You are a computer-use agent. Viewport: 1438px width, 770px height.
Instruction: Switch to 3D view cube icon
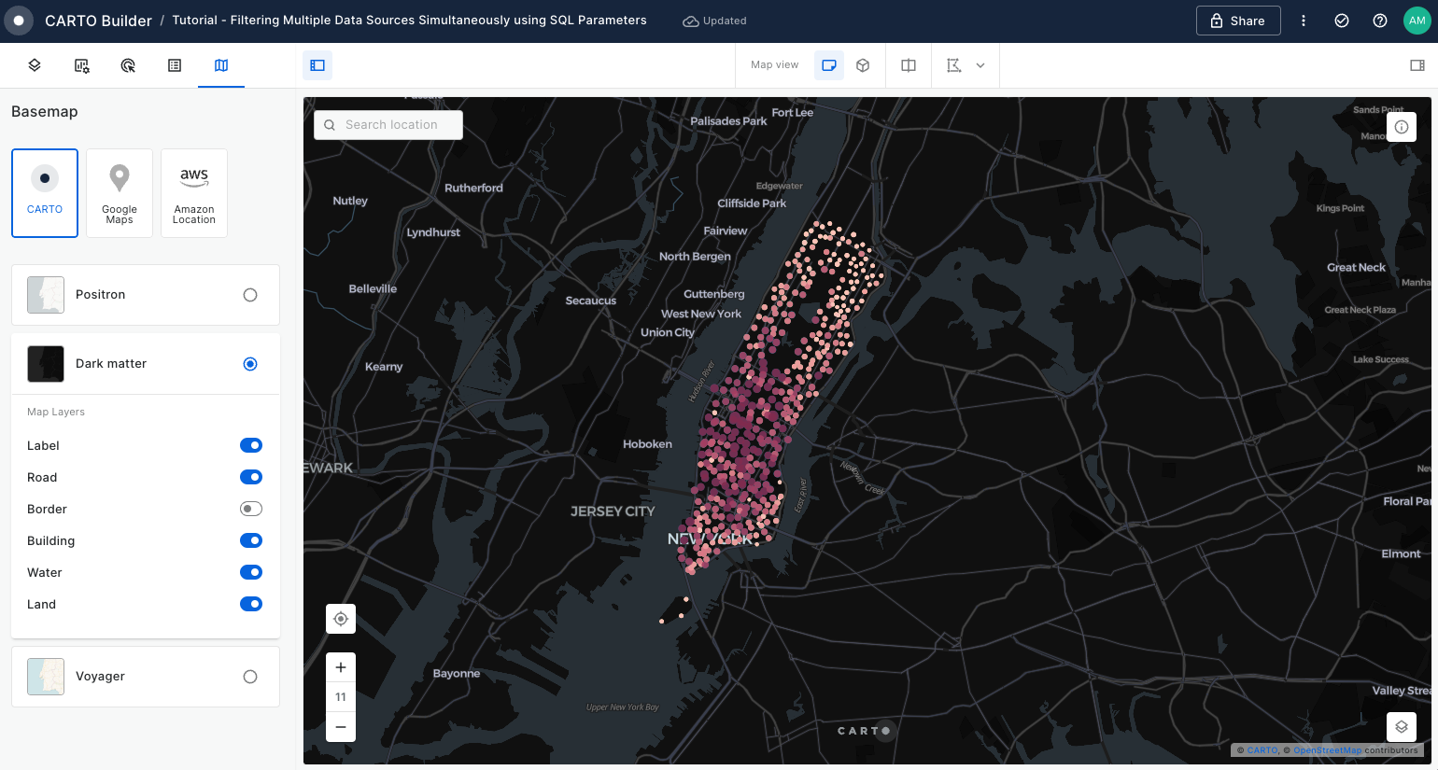pyautogui.click(x=863, y=65)
